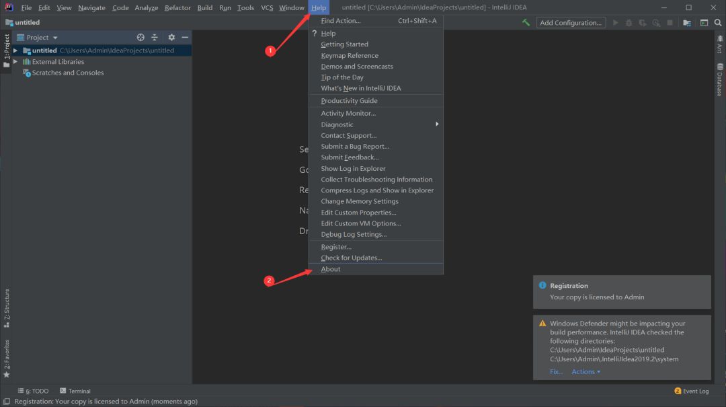This screenshot has width=726, height=407.
Task: Click the Collapse All icon in Project panel
Action: pos(155,37)
